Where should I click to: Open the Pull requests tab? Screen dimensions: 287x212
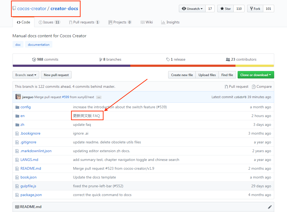click(84, 22)
